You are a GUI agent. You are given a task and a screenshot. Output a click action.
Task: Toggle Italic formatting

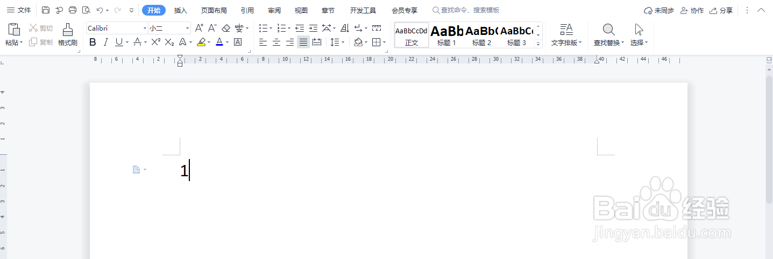click(106, 42)
